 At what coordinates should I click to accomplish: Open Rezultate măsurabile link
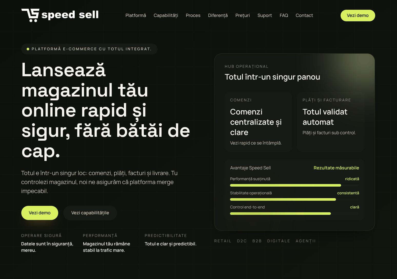(336, 168)
